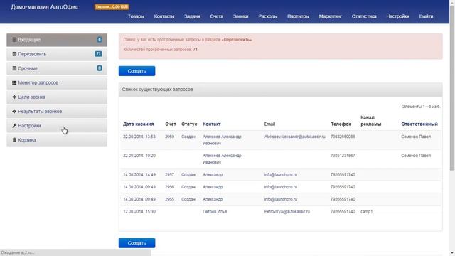Sort by Контакт column header
This screenshot has height=256, width=455.
[x=212, y=124]
